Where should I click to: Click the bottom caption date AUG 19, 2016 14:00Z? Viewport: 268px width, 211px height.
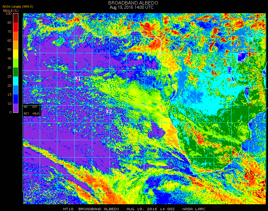click(151, 209)
